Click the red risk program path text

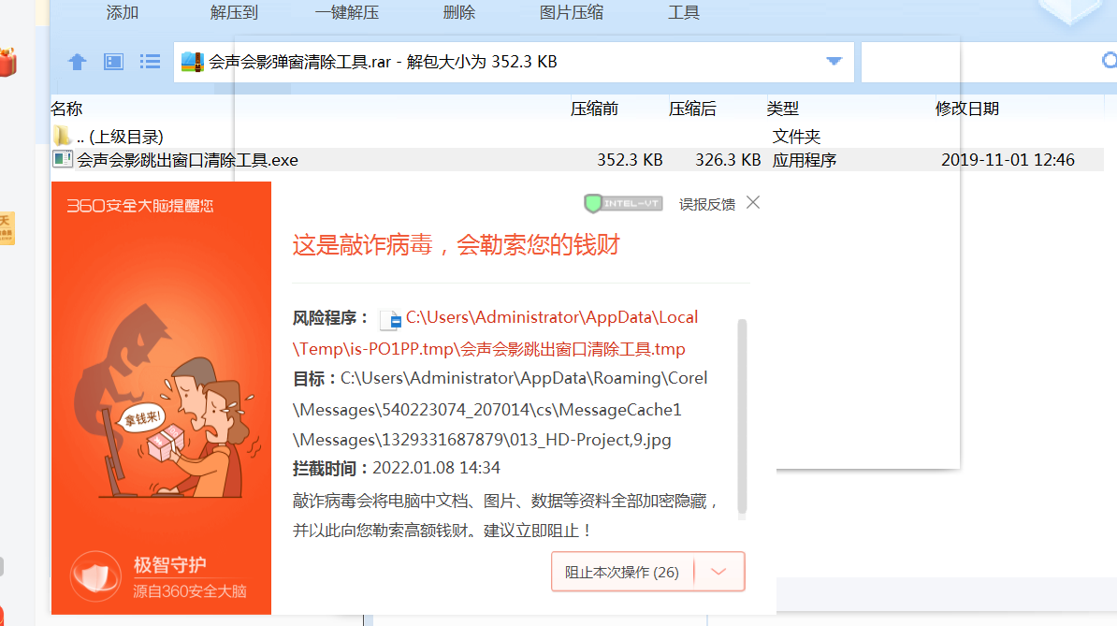coord(495,333)
